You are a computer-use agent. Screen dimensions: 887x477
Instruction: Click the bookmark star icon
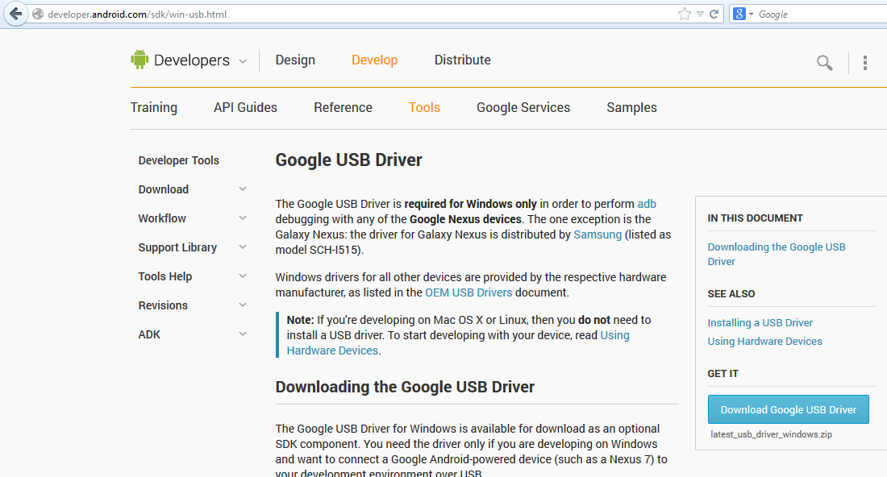[x=685, y=14]
